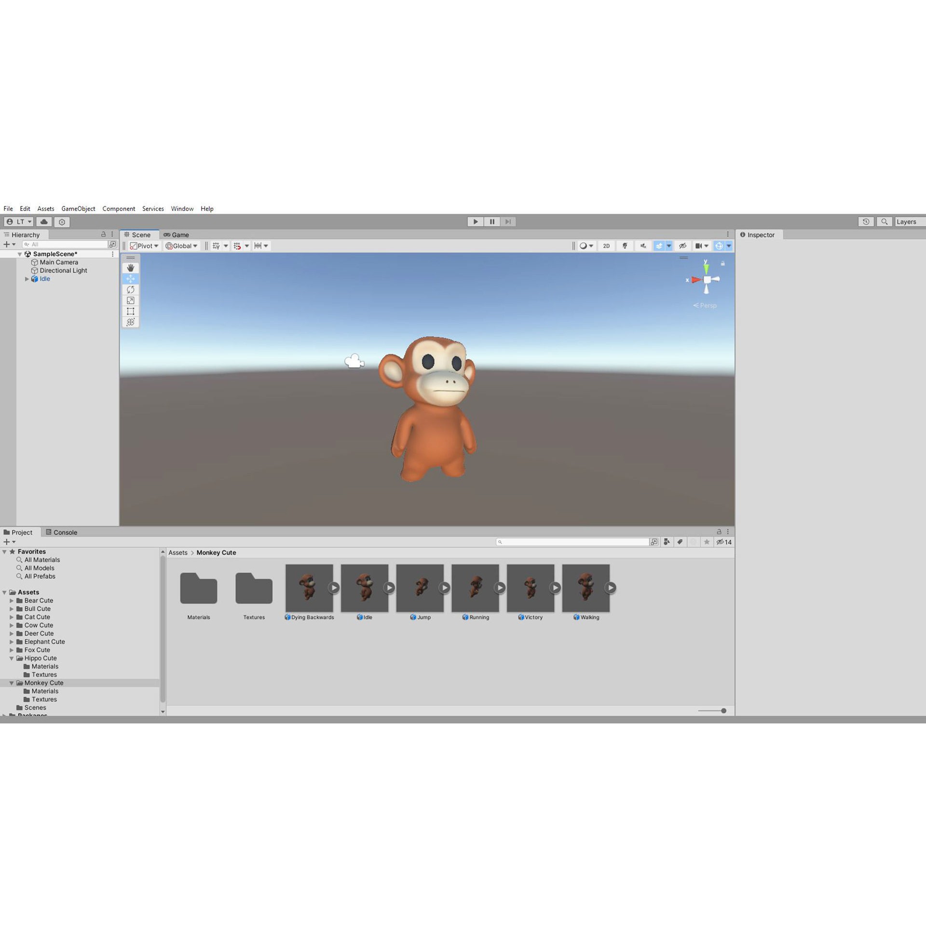926x926 pixels.
Task: Select the Rect Transform tool
Action: coord(130,311)
